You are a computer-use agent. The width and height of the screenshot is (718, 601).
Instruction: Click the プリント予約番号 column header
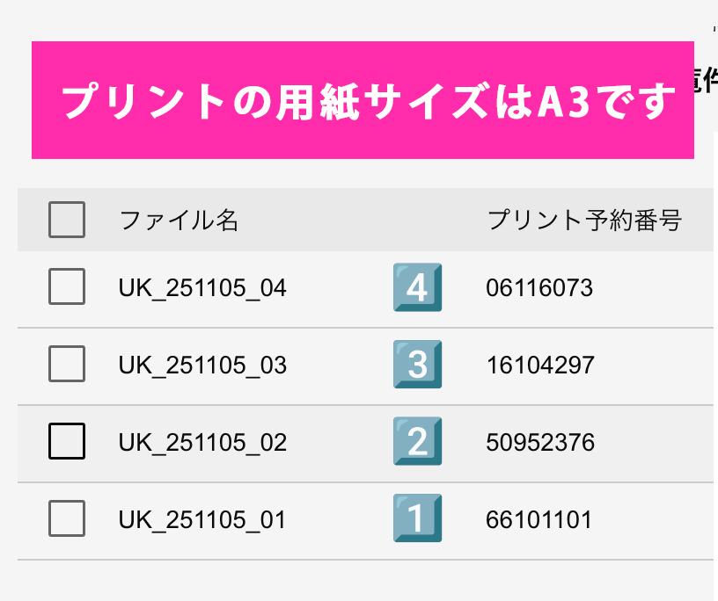click(x=584, y=221)
